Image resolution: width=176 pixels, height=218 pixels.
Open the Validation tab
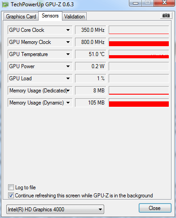click(75, 17)
